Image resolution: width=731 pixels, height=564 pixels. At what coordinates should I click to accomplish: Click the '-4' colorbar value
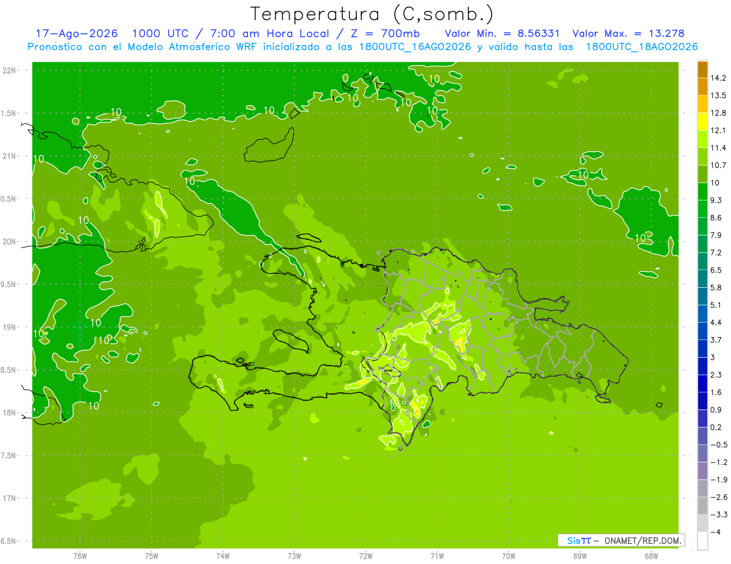click(716, 532)
